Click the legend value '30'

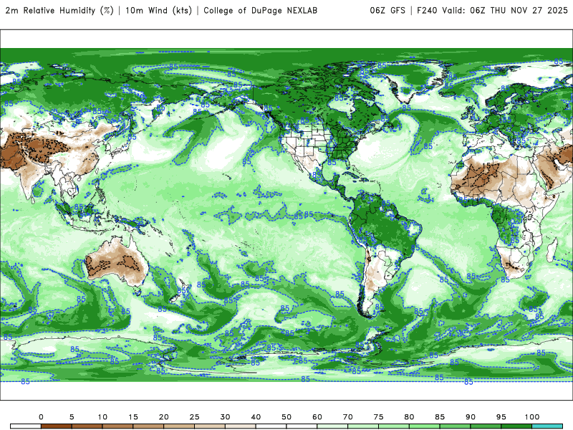225,417
